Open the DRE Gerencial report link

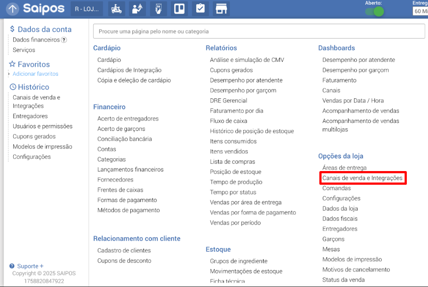(228, 101)
